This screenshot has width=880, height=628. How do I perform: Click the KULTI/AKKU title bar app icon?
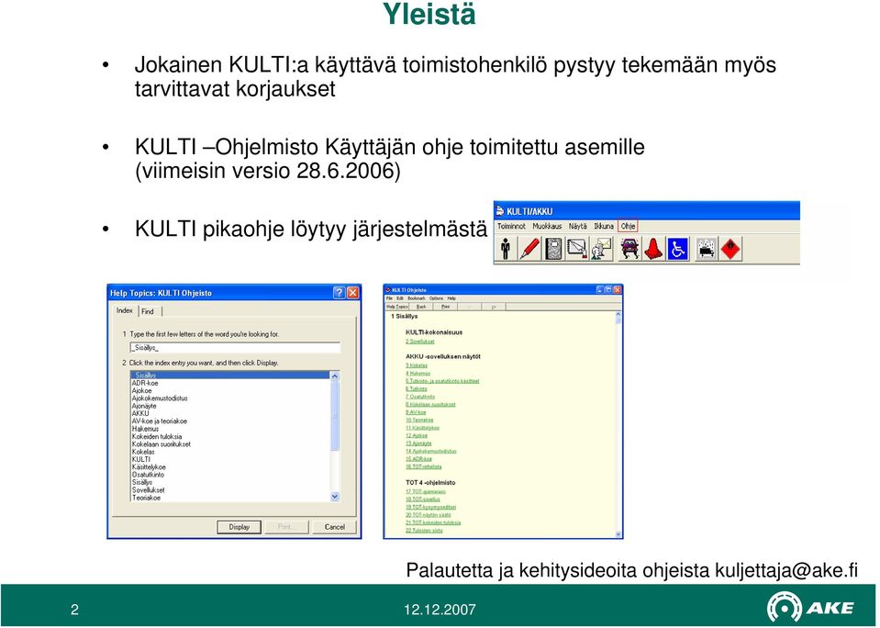(x=499, y=211)
